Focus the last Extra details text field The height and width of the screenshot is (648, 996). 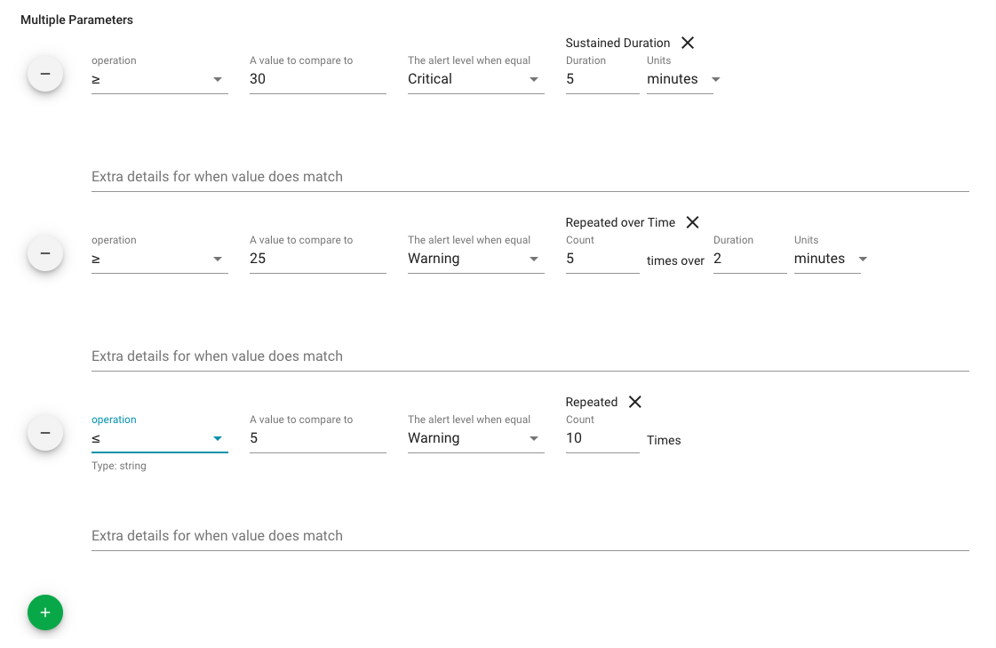(x=530, y=536)
